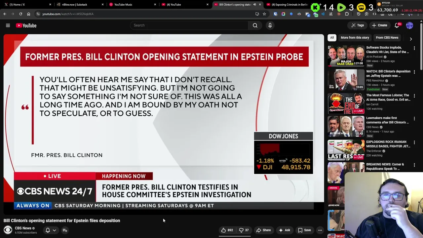Click the YouTube search magnifier button
The width and height of the screenshot is (423, 238).
tap(255, 25)
